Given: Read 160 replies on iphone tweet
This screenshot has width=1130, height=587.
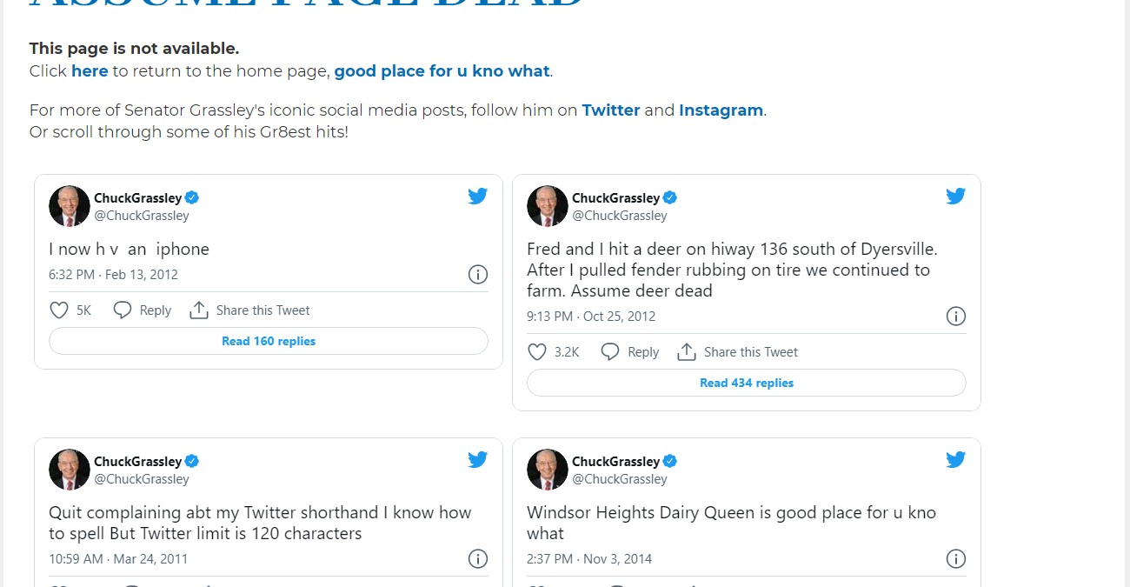Looking at the screenshot, I should pyautogui.click(x=269, y=341).
